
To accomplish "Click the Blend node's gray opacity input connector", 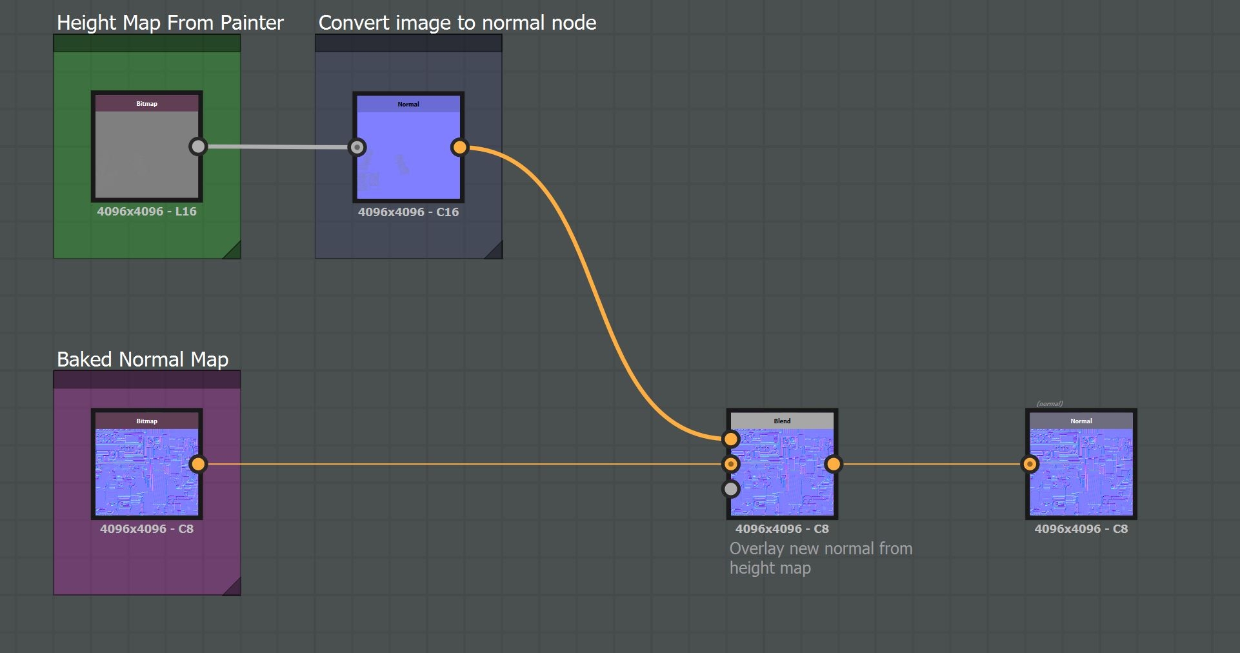I will (x=730, y=489).
